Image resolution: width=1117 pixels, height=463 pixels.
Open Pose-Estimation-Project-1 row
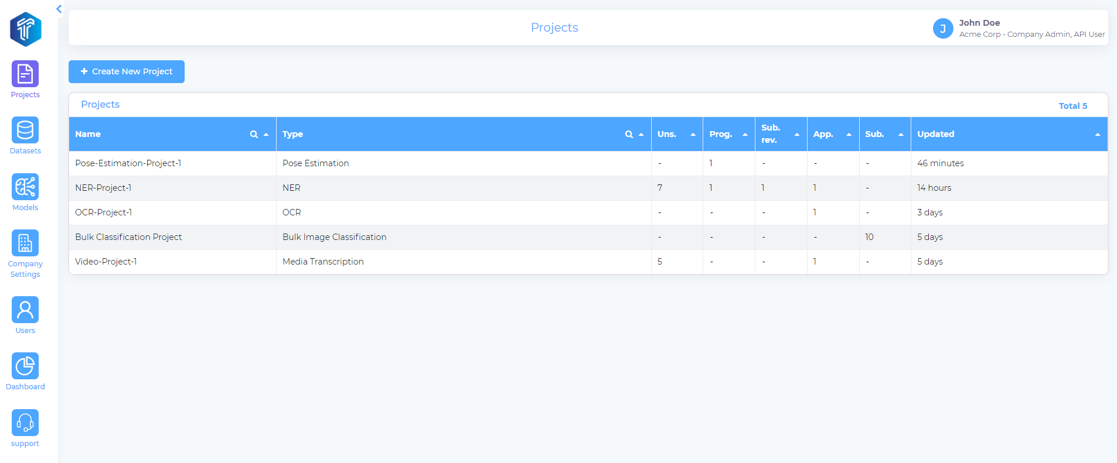coord(588,163)
